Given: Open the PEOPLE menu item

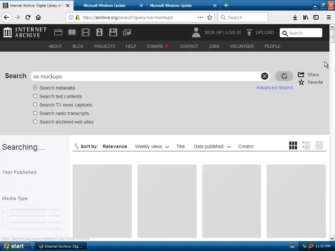Looking at the screenshot, I should tap(272, 46).
